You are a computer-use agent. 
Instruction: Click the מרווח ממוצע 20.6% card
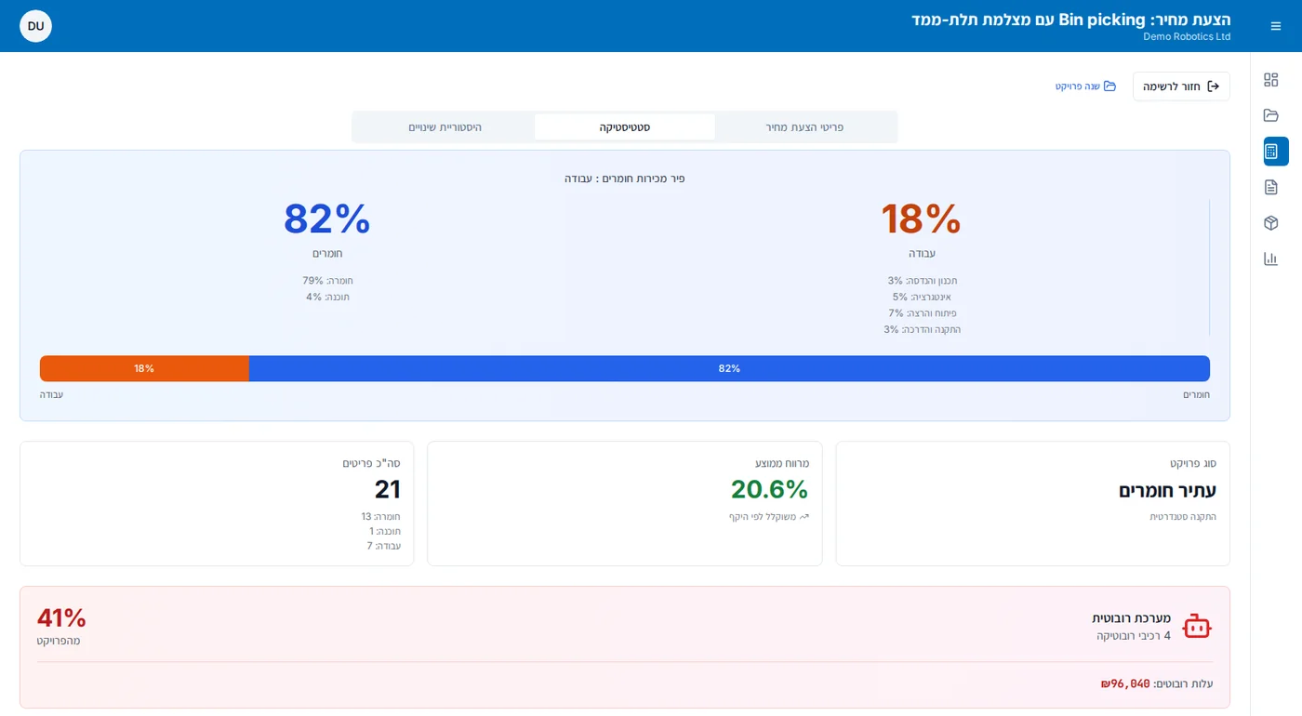coord(625,503)
